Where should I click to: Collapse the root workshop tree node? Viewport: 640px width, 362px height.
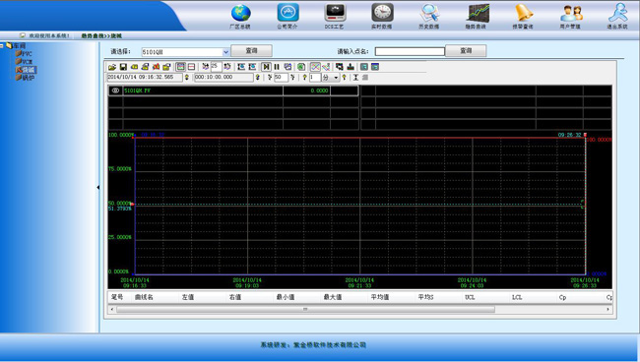[2, 45]
